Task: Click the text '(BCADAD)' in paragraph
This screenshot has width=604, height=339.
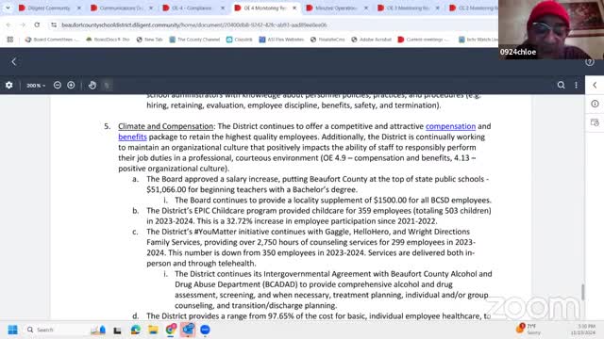Action: click(x=279, y=284)
